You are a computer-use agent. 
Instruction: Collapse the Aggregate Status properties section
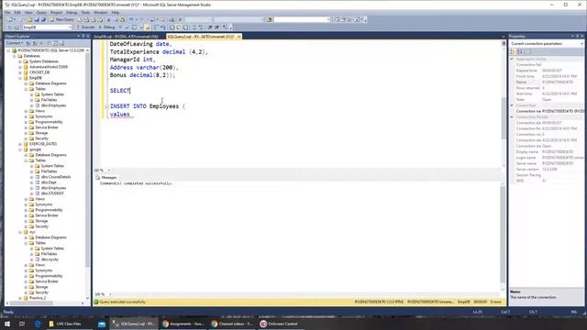(x=512, y=59)
